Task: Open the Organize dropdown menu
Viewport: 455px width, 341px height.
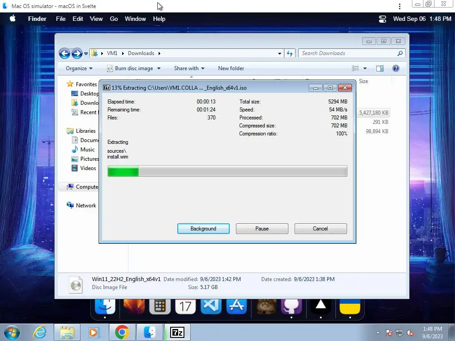Action: click(x=79, y=68)
